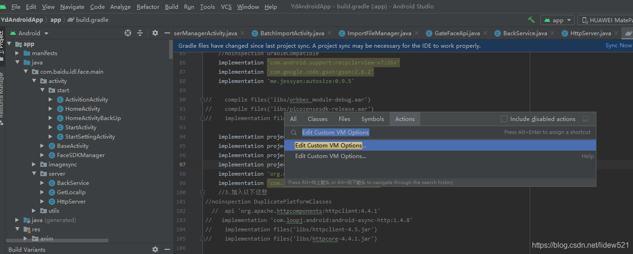Screen dimensions: 633x254
Task: Close the BatchImportActivity.java tab
Action: coord(329,33)
